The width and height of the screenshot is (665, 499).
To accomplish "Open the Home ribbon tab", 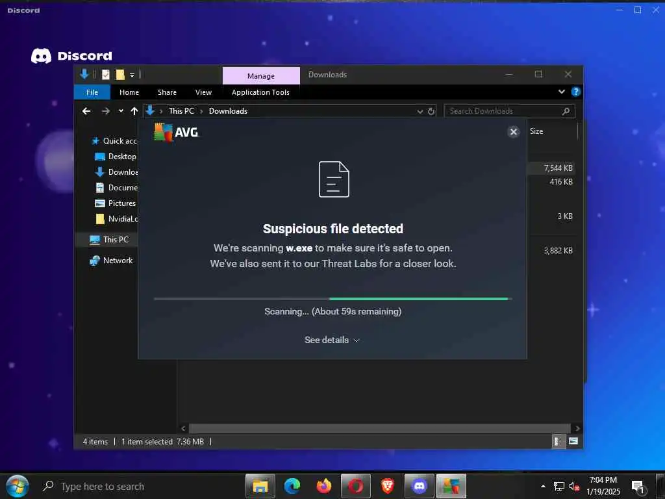I will click(129, 92).
